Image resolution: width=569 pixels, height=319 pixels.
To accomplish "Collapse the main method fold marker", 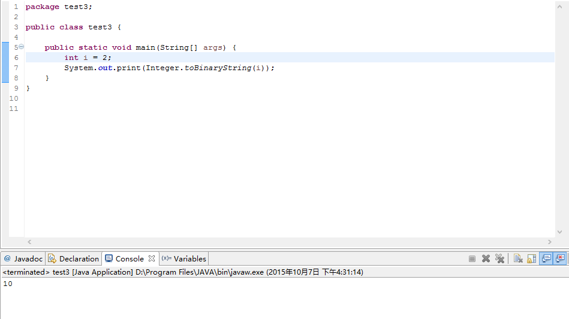I will [22, 47].
